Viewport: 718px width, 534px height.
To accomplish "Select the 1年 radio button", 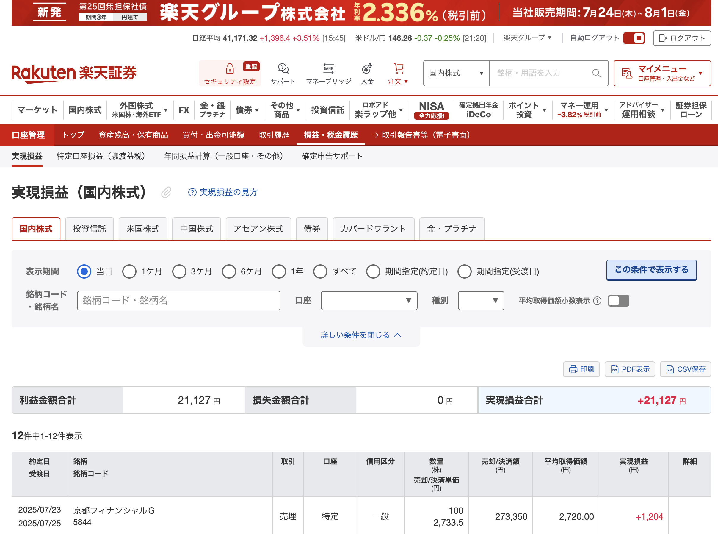I will 279,271.
